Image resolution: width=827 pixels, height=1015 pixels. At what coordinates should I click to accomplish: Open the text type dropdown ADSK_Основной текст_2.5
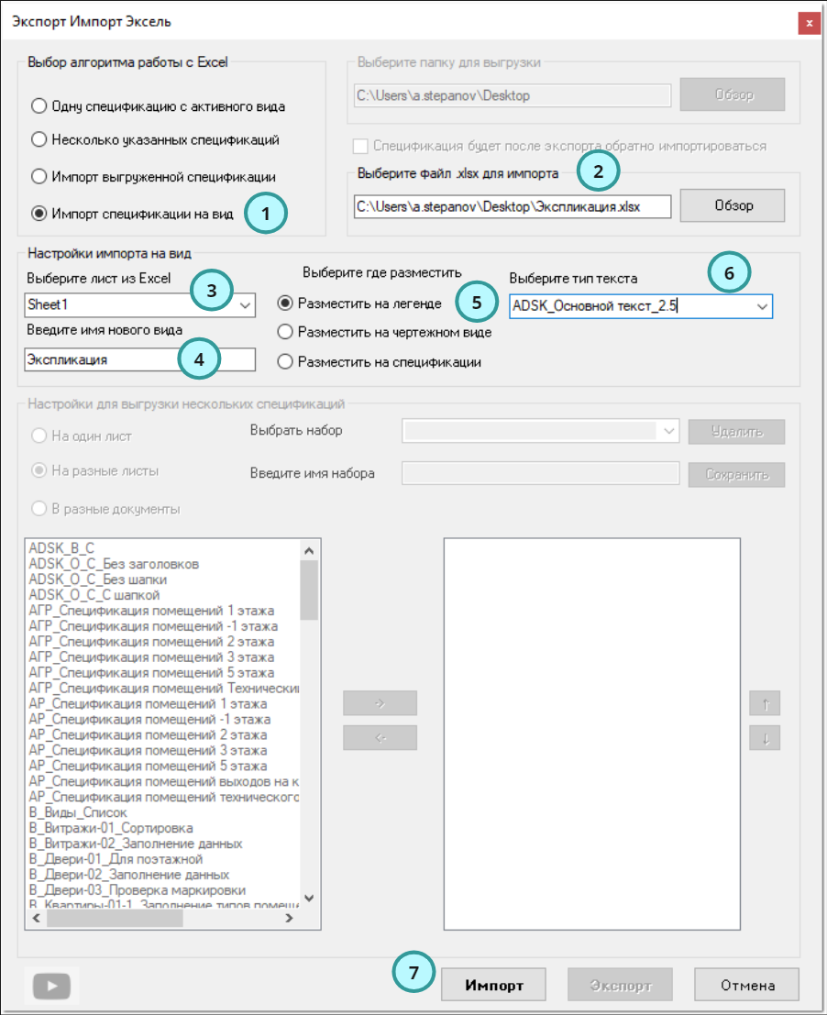(x=641, y=306)
